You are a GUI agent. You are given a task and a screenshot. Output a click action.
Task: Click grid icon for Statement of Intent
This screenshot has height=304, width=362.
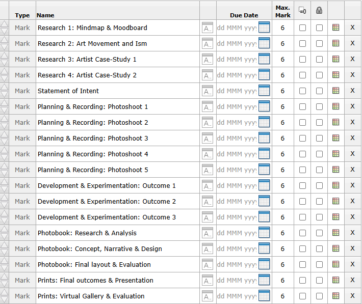point(335,91)
